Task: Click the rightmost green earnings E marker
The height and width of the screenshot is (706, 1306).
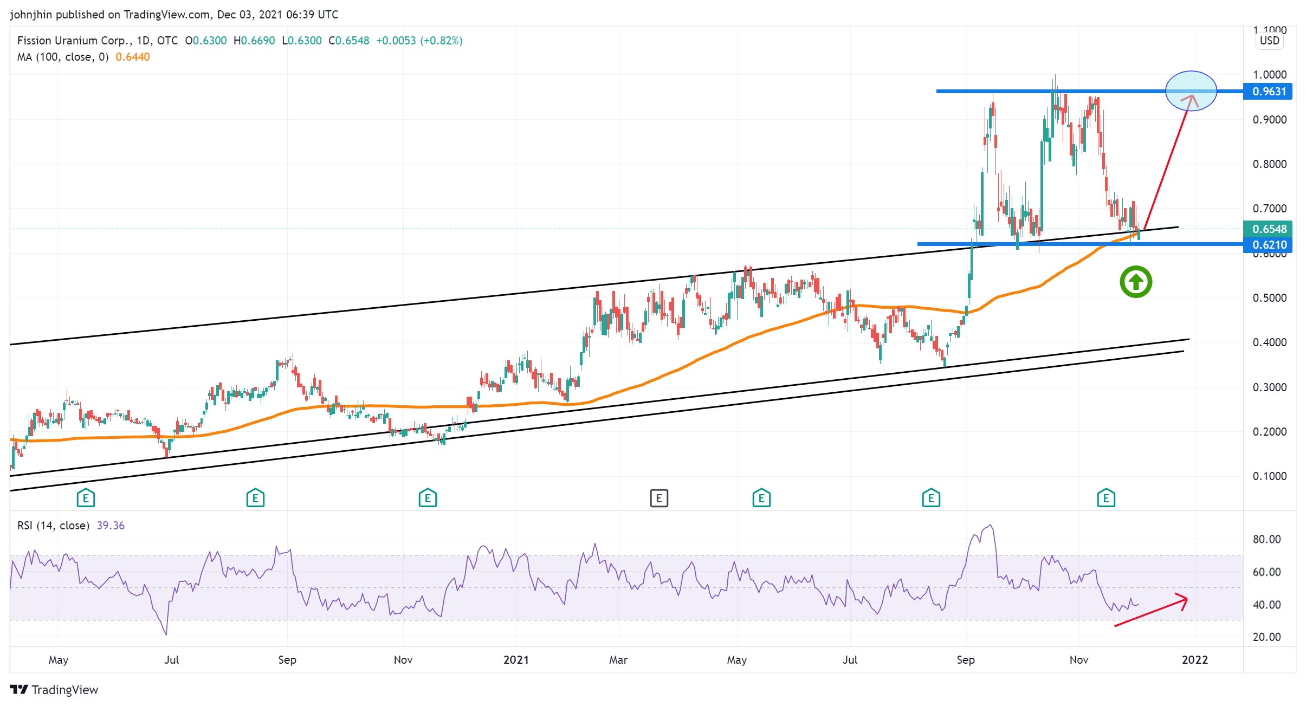Action: coord(1105,497)
